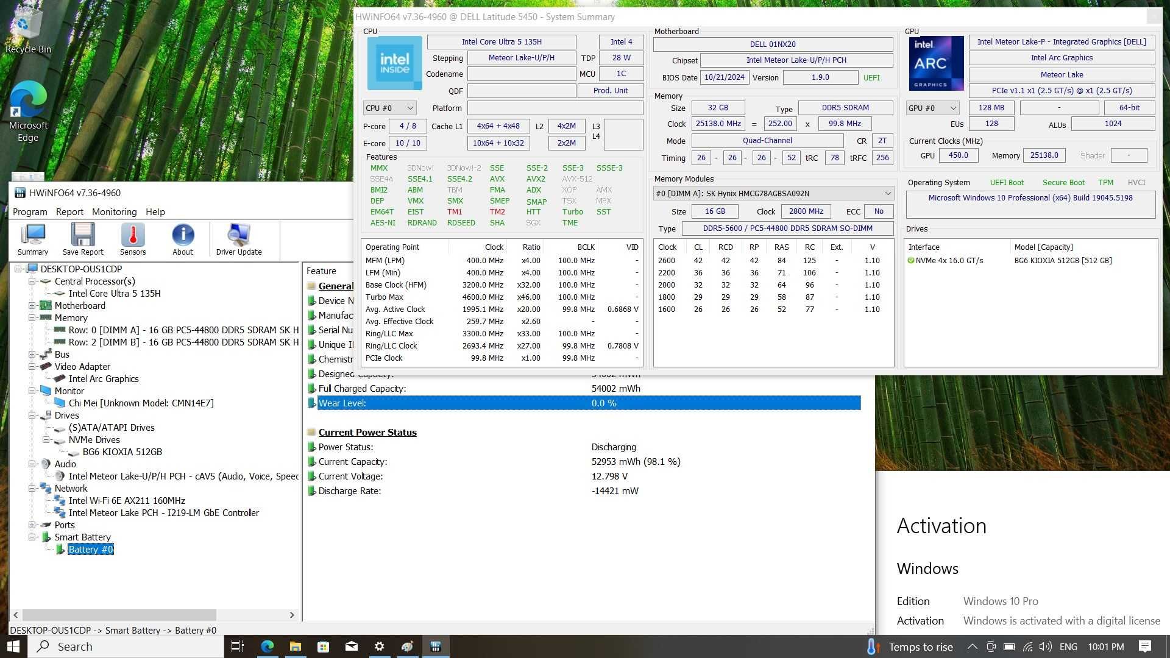This screenshot has height=658, width=1170.
Task: Collapse the Smart Battery tree node
Action: coord(32,537)
